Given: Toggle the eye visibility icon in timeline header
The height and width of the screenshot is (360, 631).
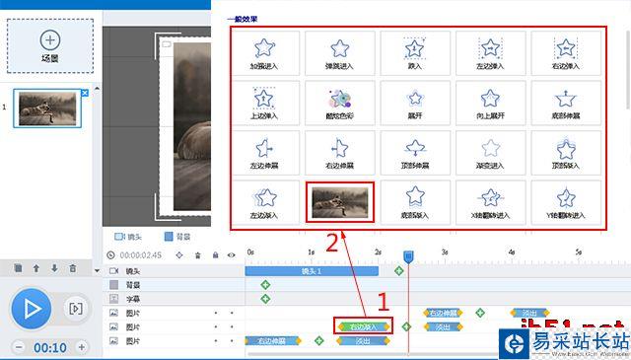Looking at the screenshot, I should coord(231,255).
